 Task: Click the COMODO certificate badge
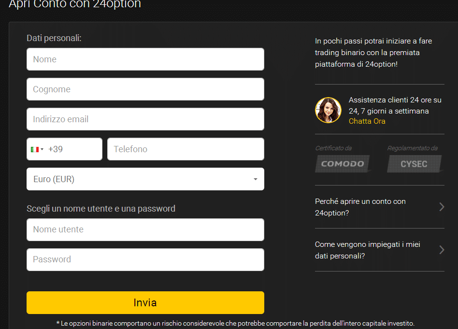click(x=343, y=164)
